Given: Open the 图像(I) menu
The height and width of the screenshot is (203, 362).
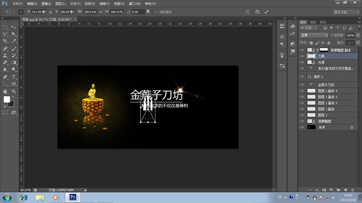Looking at the screenshot, I should pyautogui.click(x=46, y=4).
